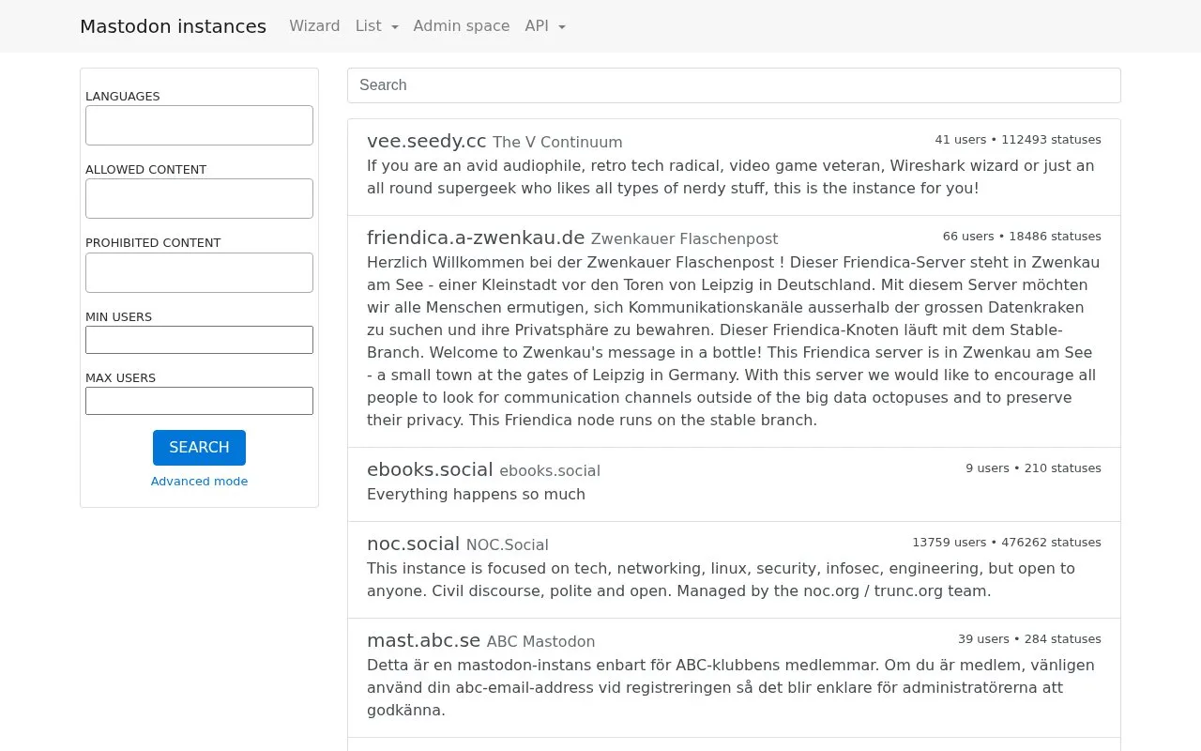Open the Mastodon instances home link
Viewport: 1201px width, 751px height.
[x=173, y=26]
